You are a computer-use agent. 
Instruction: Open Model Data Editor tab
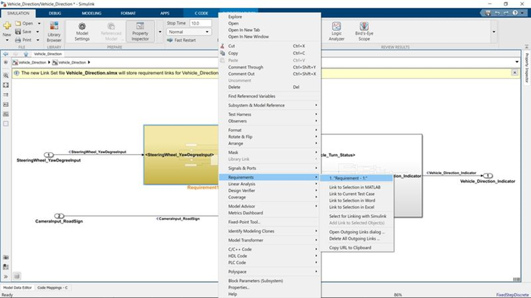(x=17, y=287)
